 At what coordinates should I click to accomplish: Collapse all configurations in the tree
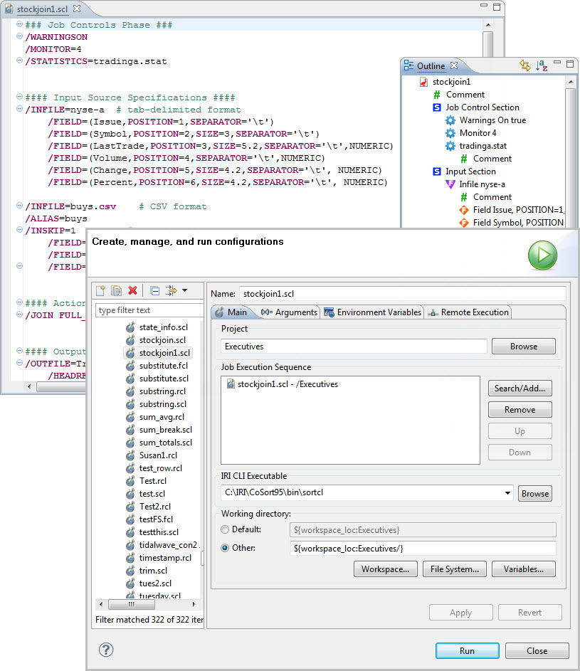[155, 291]
